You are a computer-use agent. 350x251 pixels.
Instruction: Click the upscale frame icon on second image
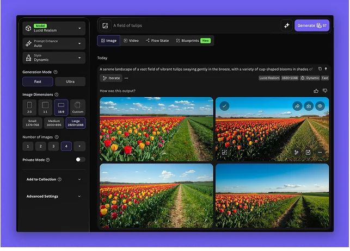(x=224, y=152)
